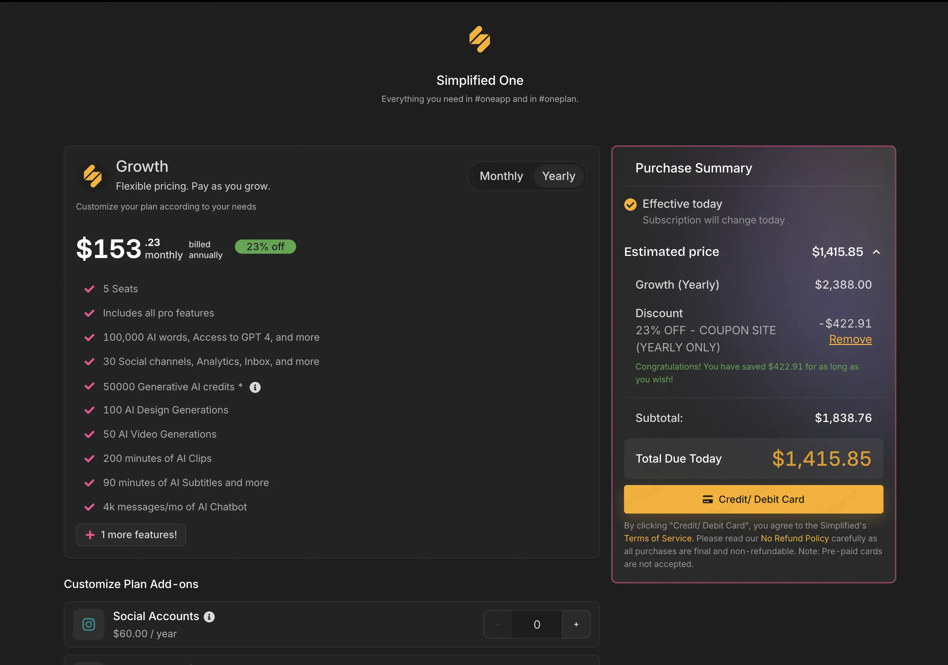Viewport: 948px width, 665px height.
Task: Click the Growth plan logo icon
Action: point(93,176)
